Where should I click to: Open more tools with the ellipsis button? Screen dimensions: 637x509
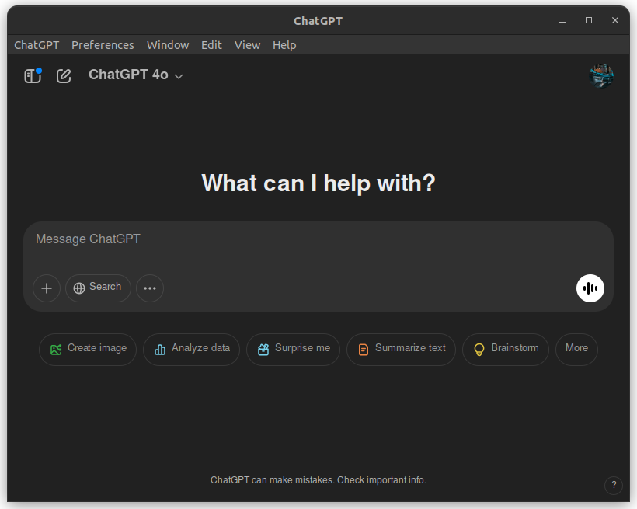(150, 288)
